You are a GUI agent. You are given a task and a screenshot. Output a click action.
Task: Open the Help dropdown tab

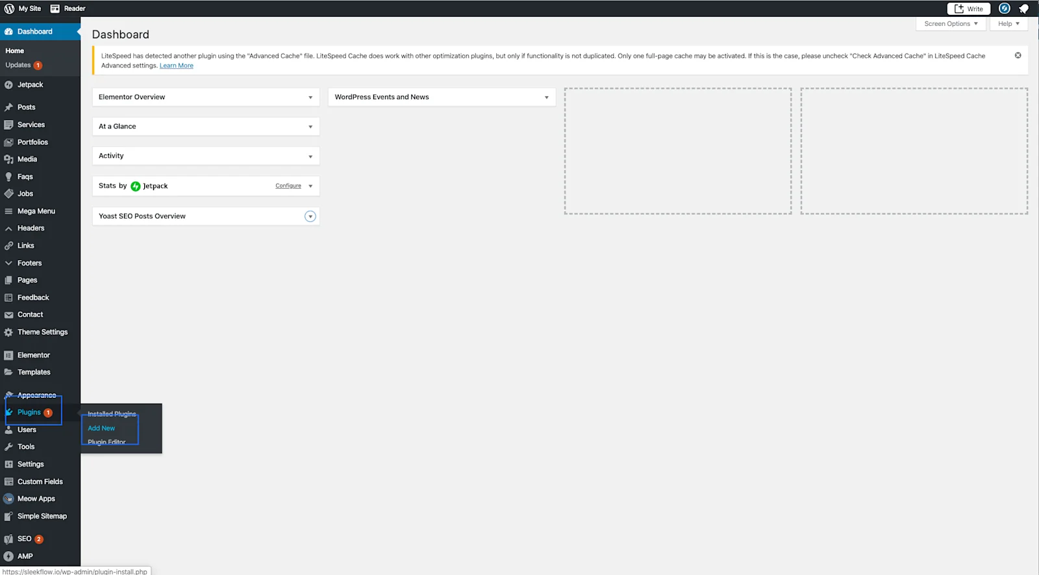pyautogui.click(x=1008, y=24)
